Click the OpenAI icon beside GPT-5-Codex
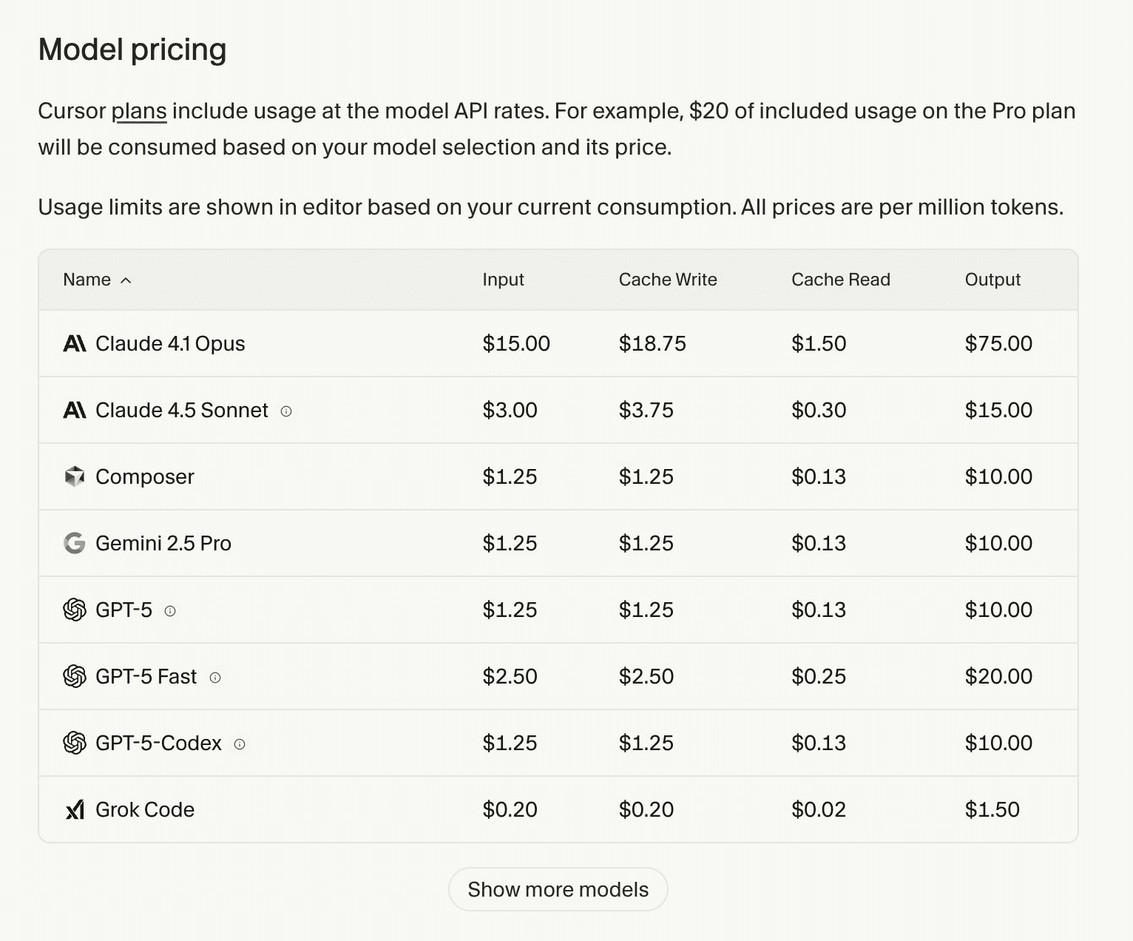 tap(75, 743)
